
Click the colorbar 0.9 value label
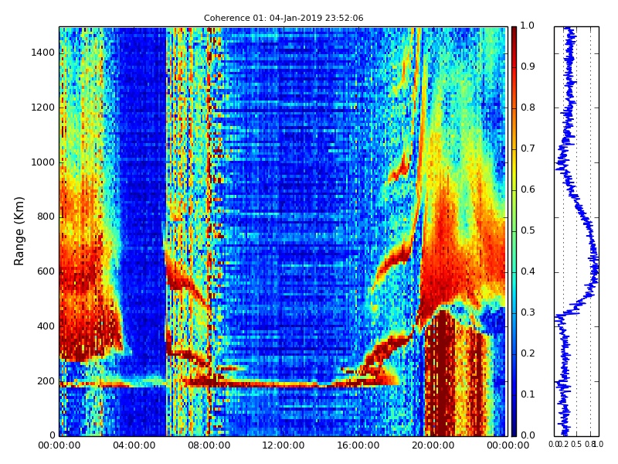tap(528, 67)
